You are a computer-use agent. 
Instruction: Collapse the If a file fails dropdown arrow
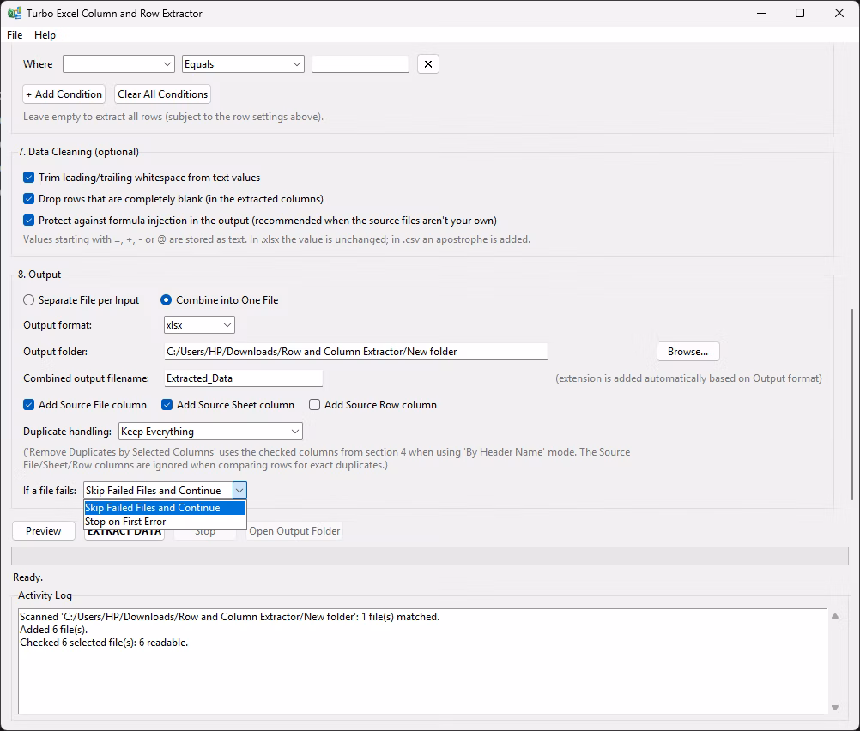(x=239, y=491)
